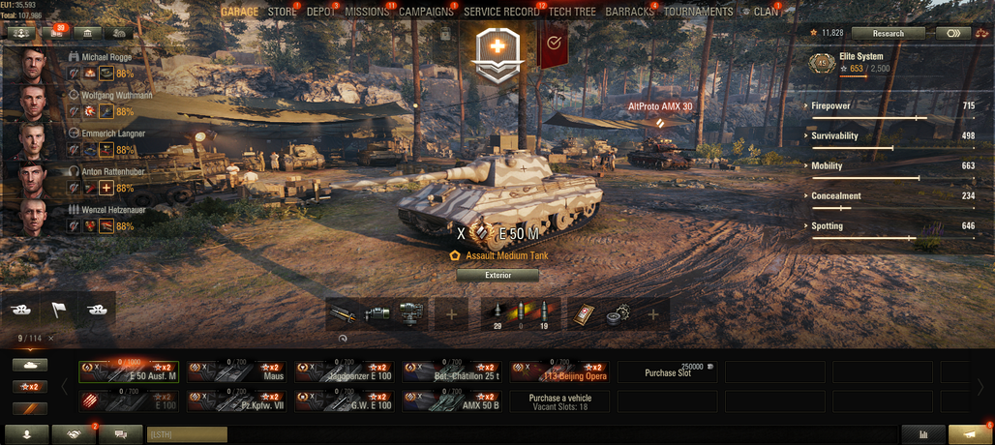Open the vehicle comparison scales icon
The image size is (995, 445).
[981, 33]
